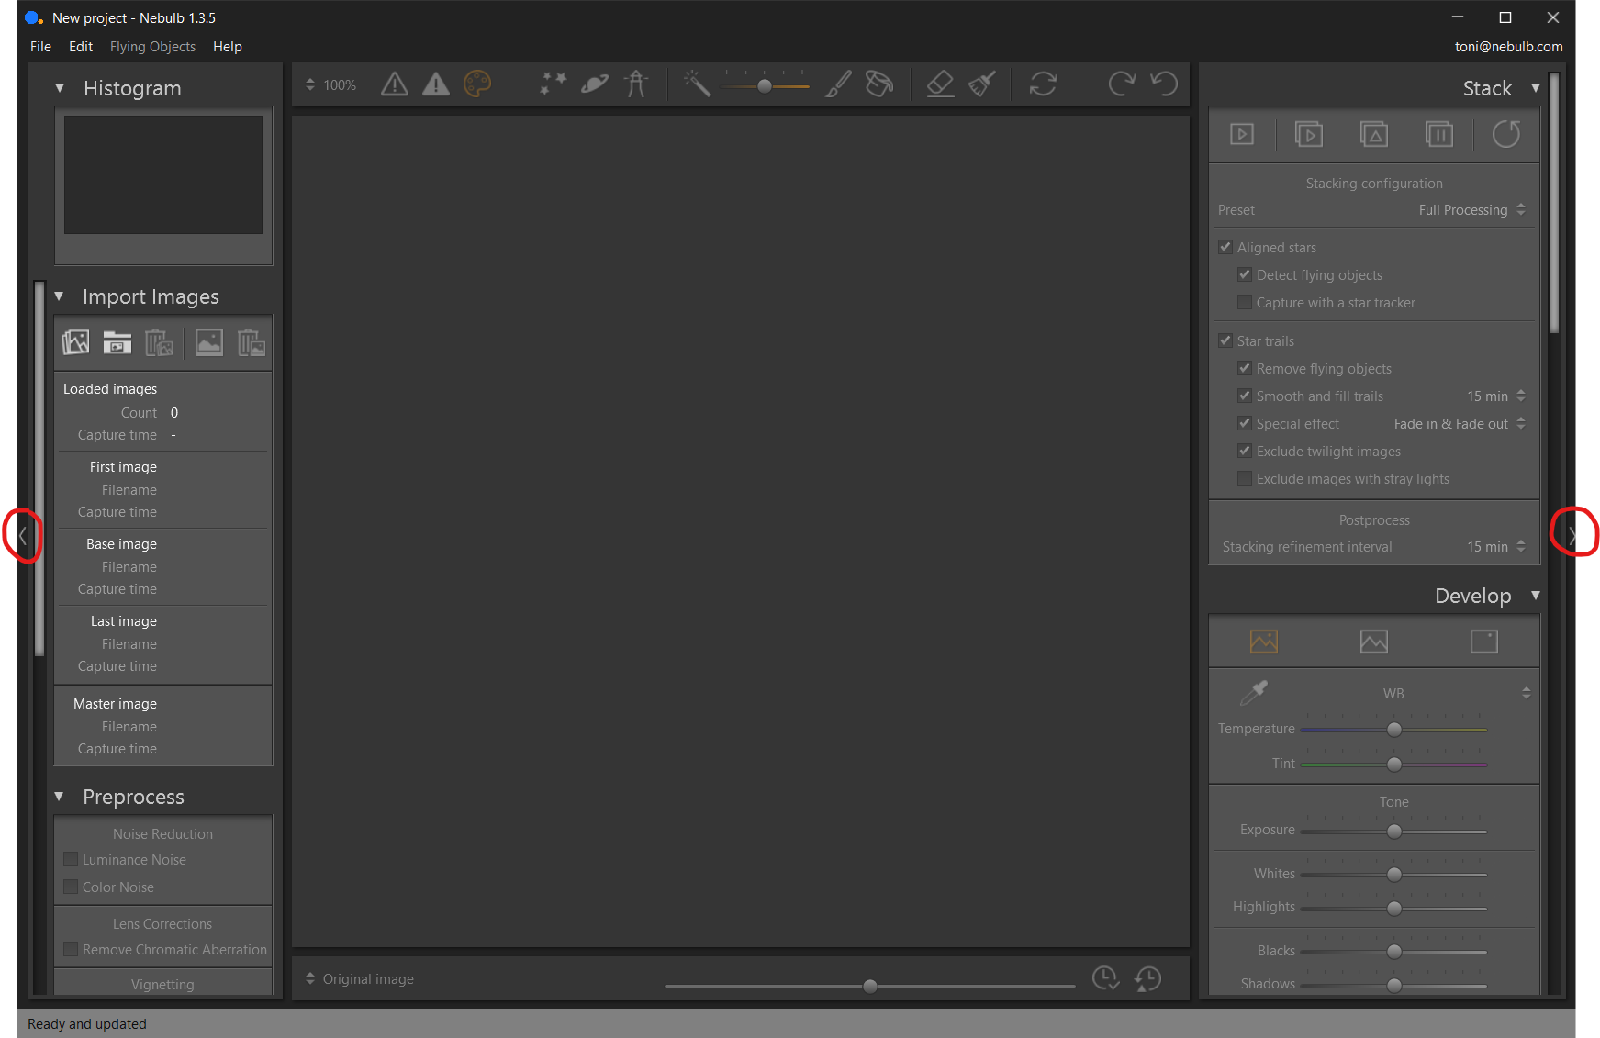Click the Temperature slider handle
Screen dimensions: 1600x1038
[x=1394, y=730]
